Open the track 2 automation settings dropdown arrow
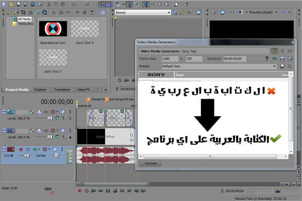Screen dimensions: 302x201 click(57, 131)
